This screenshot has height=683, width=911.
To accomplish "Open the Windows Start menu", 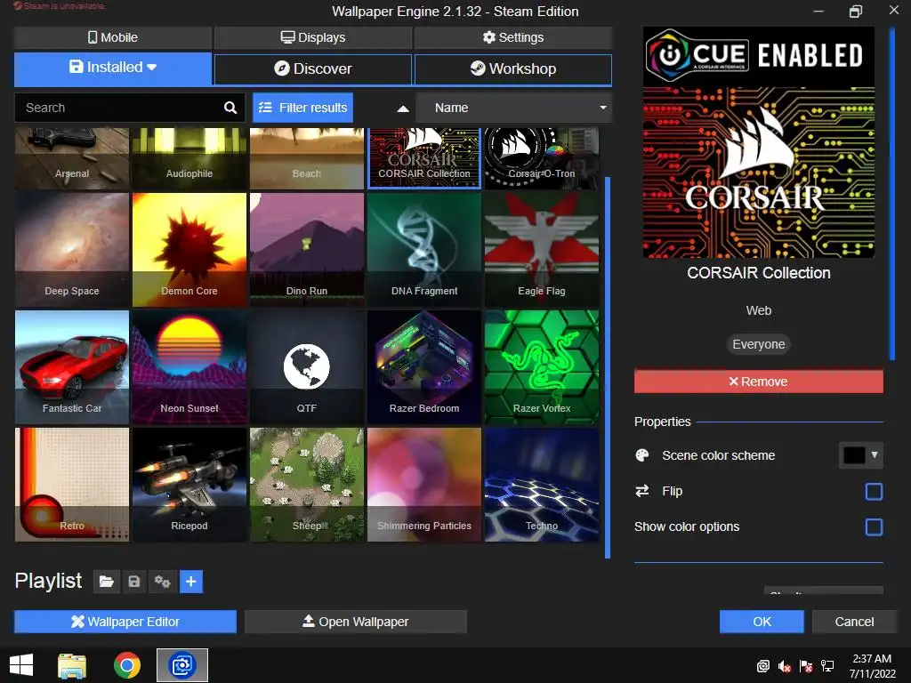I will tap(21, 665).
